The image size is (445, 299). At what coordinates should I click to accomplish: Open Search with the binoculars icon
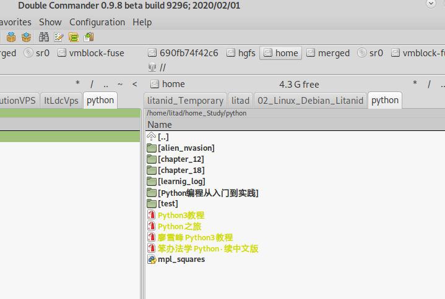pyautogui.click(x=44, y=37)
